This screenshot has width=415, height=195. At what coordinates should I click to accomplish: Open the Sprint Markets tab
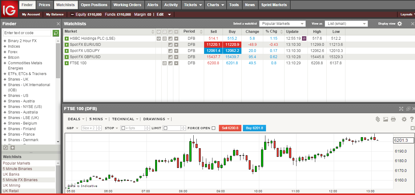(274, 5)
